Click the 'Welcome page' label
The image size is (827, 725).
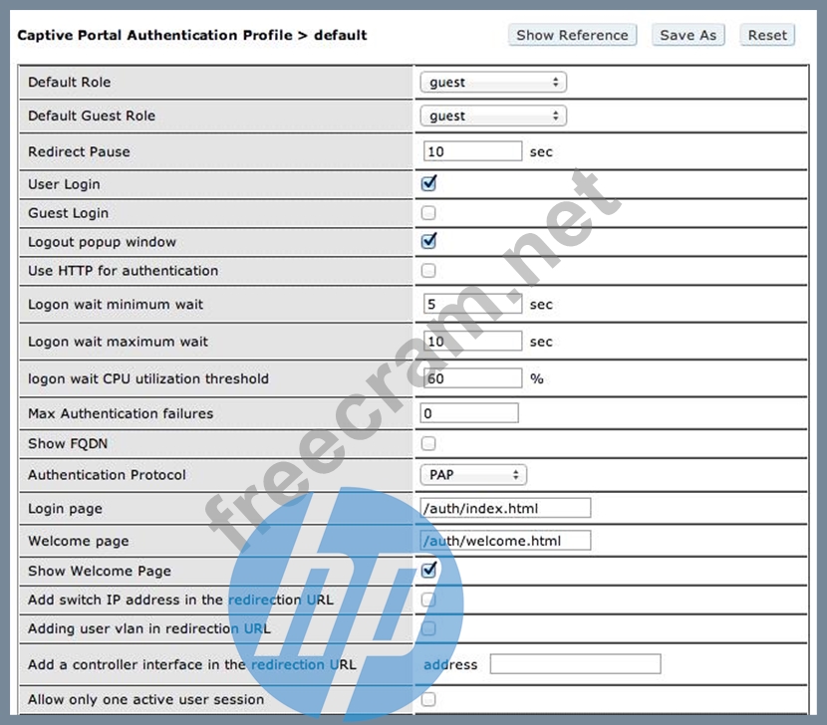79,542
